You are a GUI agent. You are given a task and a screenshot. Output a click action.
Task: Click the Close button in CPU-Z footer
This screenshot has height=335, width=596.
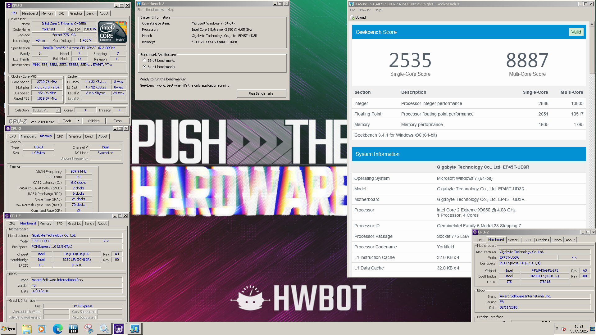click(x=117, y=121)
